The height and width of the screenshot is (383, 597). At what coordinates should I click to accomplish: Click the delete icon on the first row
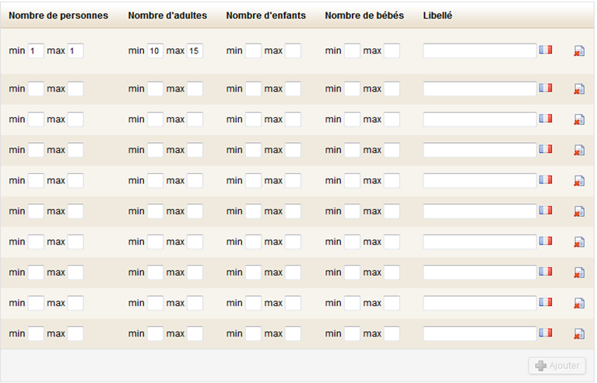[x=579, y=51]
